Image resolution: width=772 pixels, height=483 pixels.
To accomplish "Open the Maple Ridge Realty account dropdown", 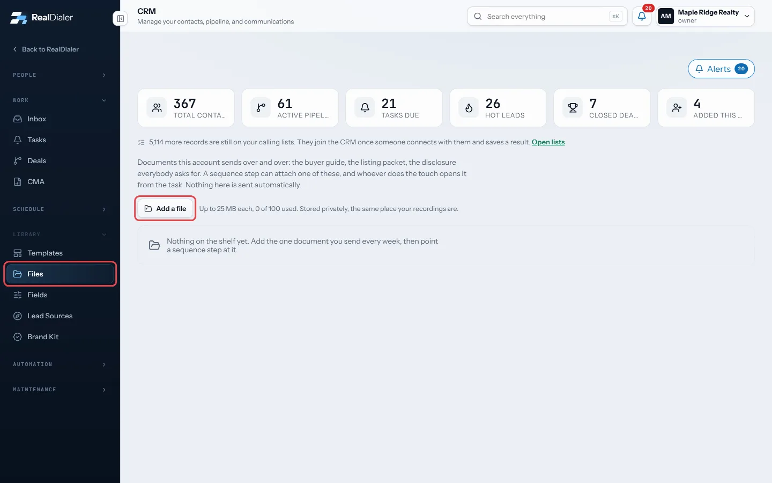I will click(706, 16).
